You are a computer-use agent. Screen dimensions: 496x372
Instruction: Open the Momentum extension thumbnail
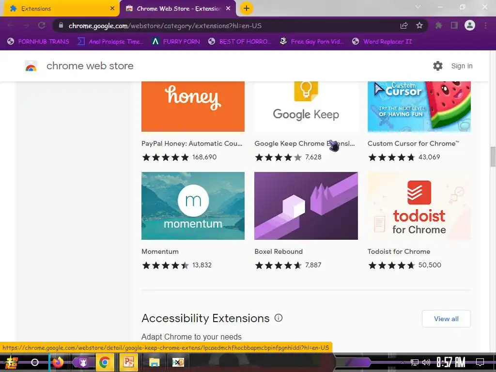click(193, 205)
